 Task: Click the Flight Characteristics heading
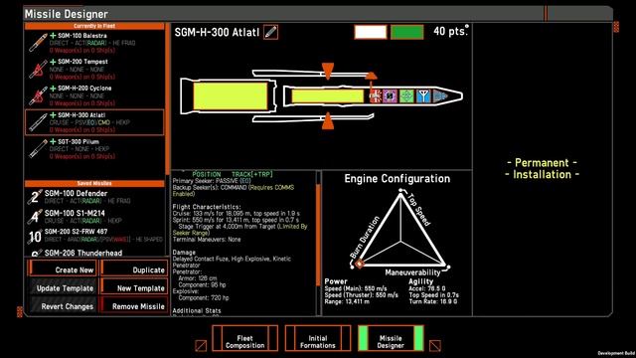click(207, 207)
